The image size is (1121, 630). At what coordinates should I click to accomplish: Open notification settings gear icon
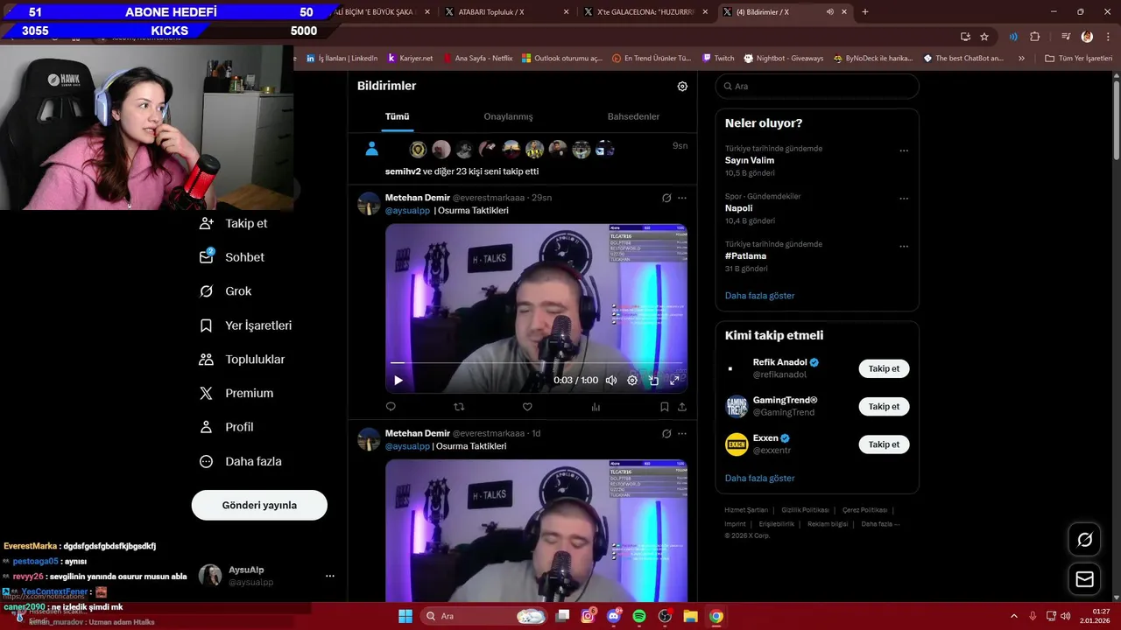coord(682,86)
